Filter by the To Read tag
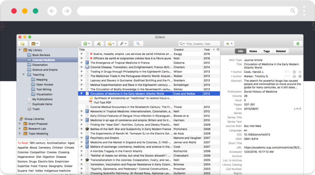The image size is (315, 175). tap(22, 143)
